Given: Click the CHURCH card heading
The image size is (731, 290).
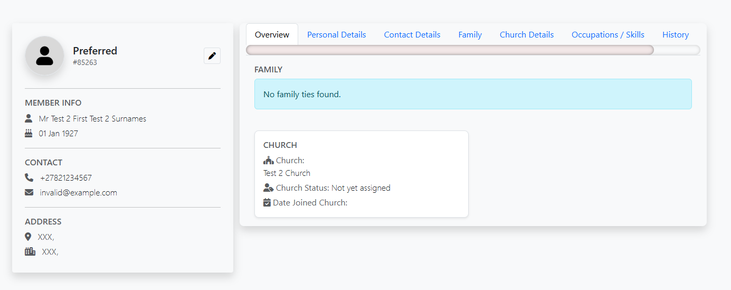Looking at the screenshot, I should pyautogui.click(x=280, y=145).
